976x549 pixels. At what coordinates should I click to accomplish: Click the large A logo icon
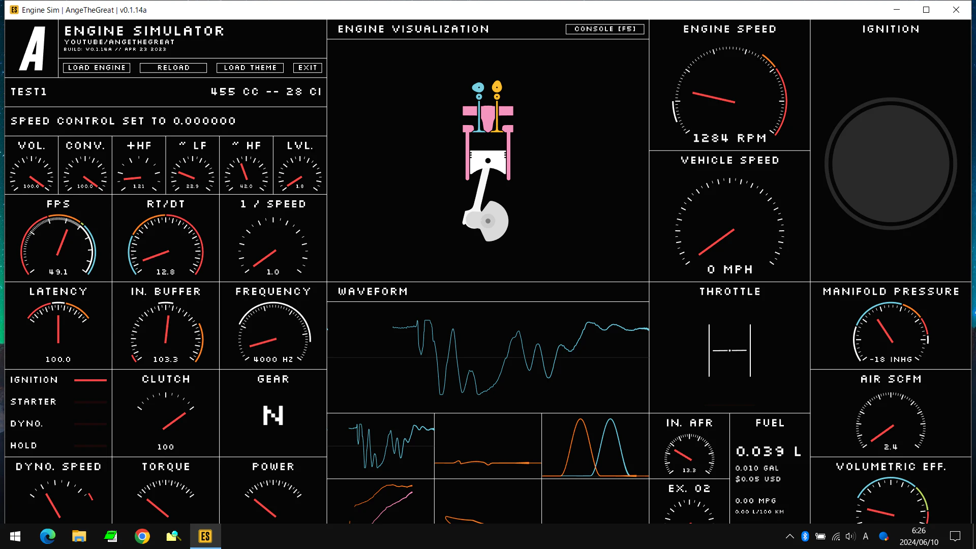pyautogui.click(x=32, y=49)
